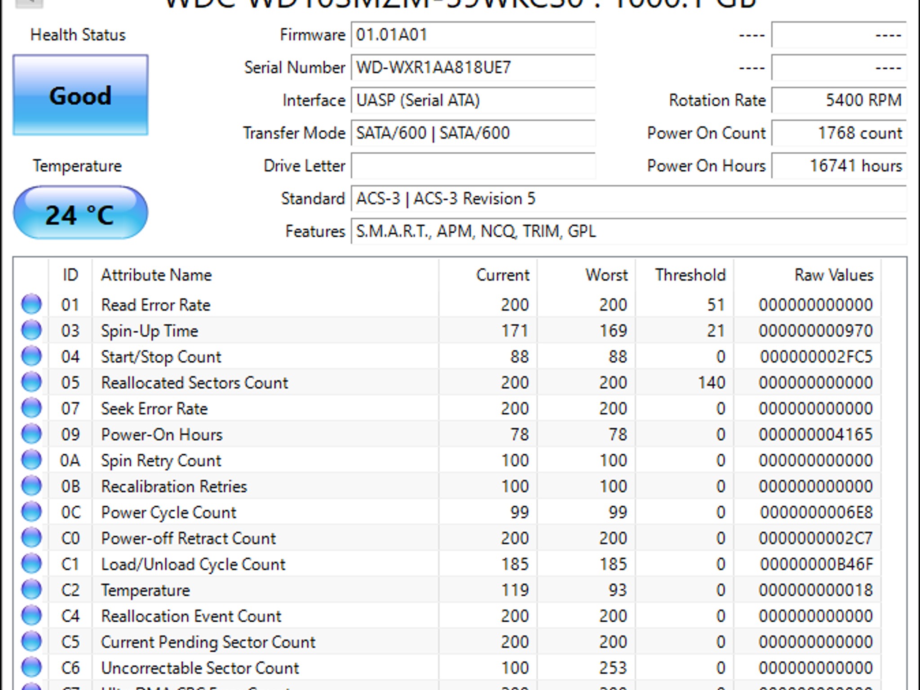Select the Power Cycle Count attribute name
The width and height of the screenshot is (920, 690).
click(168, 513)
